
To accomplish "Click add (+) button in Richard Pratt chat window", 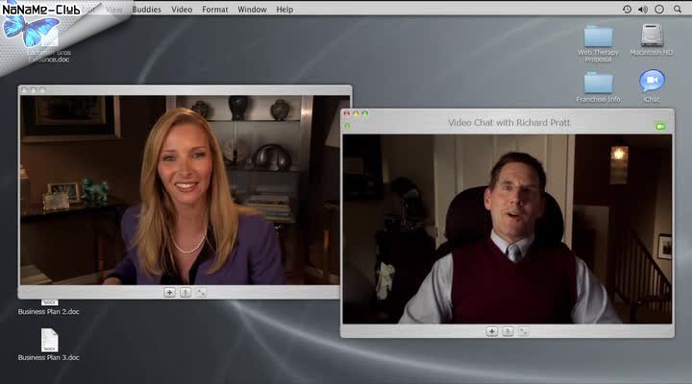I will [492, 331].
